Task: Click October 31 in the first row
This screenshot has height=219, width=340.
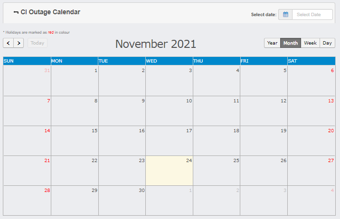Action: [x=27, y=81]
